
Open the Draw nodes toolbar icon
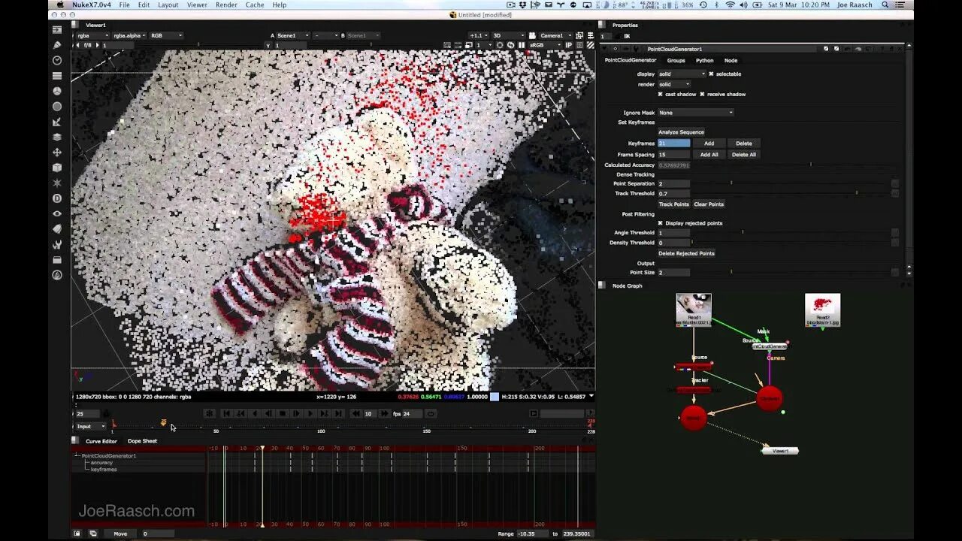57,45
